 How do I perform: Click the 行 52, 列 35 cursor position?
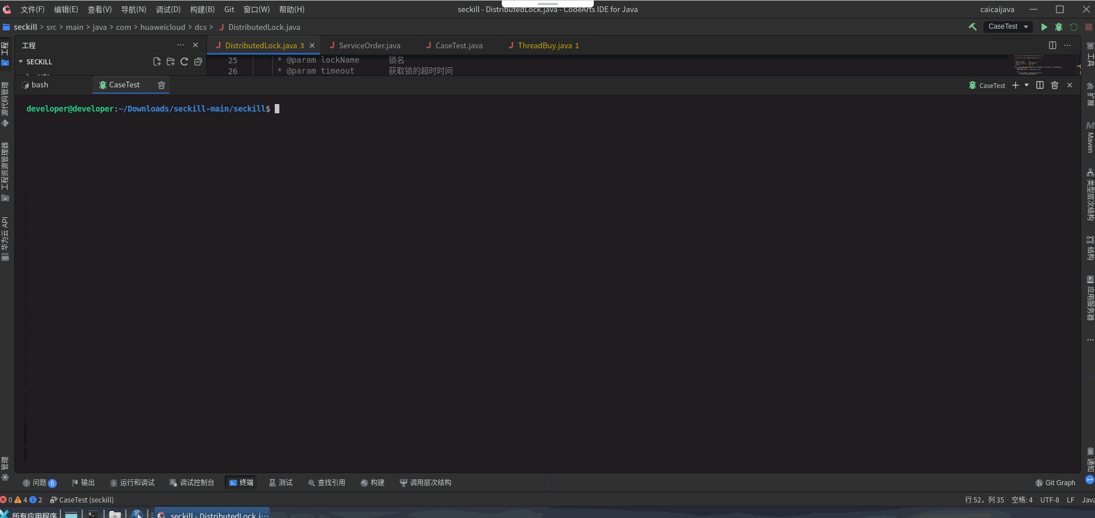985,500
